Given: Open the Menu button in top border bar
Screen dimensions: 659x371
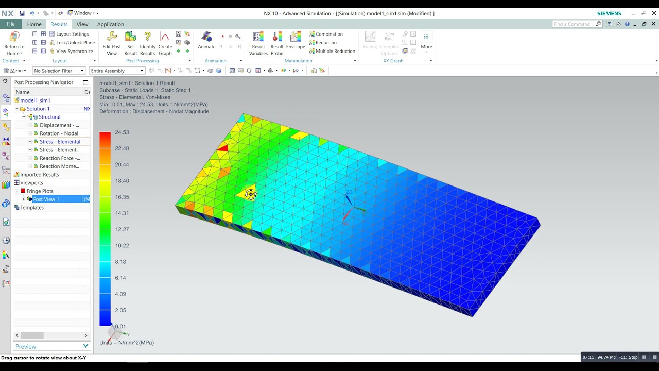Looking at the screenshot, I should 14,71.
